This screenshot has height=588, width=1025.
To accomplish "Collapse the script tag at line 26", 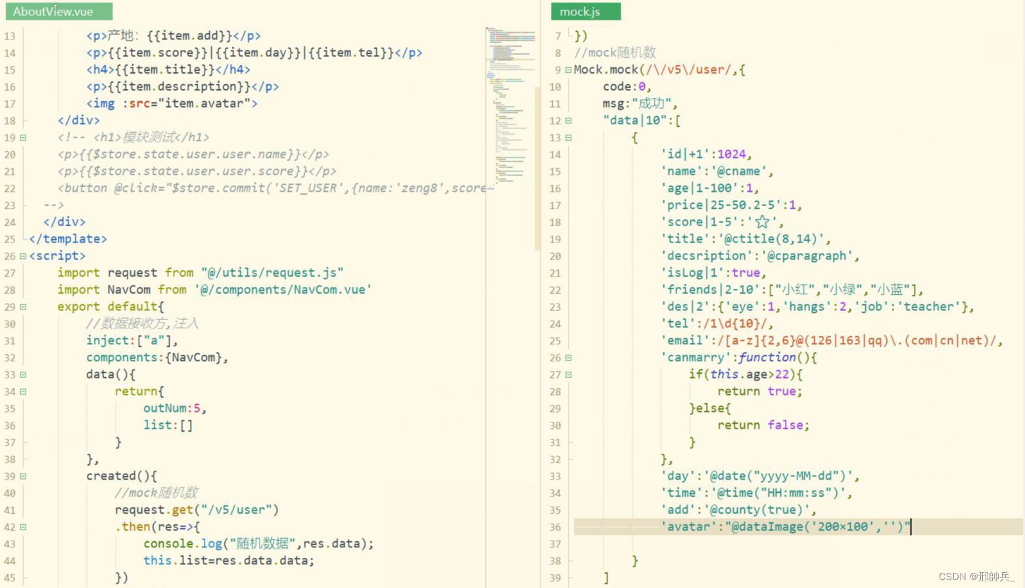I will coord(23,256).
